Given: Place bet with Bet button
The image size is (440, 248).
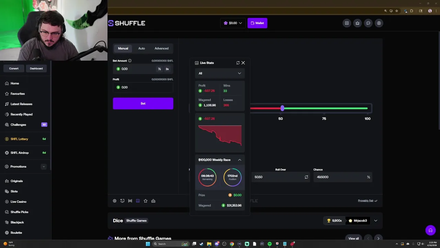Looking at the screenshot, I should coord(143,103).
